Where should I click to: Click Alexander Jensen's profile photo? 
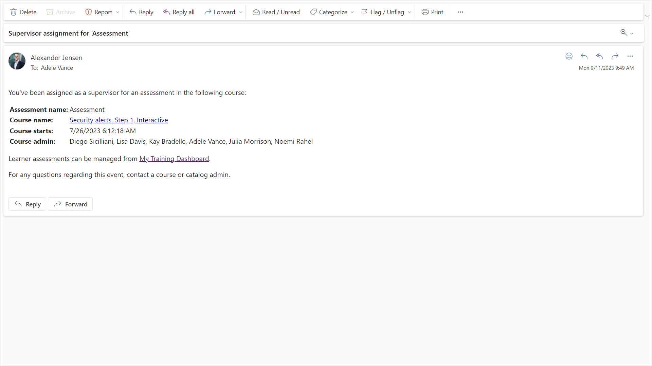pos(17,61)
